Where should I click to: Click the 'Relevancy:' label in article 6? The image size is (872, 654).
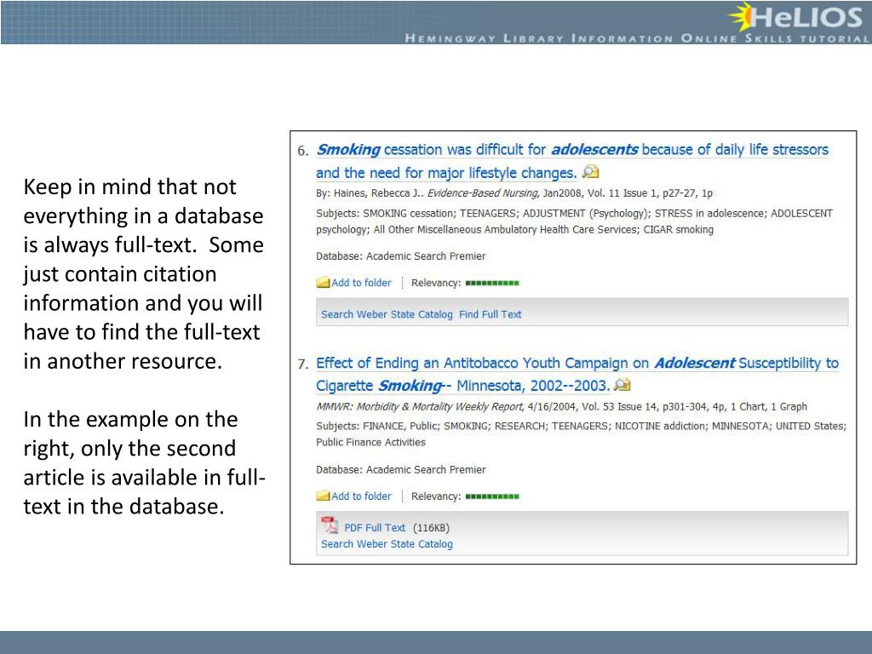[435, 283]
